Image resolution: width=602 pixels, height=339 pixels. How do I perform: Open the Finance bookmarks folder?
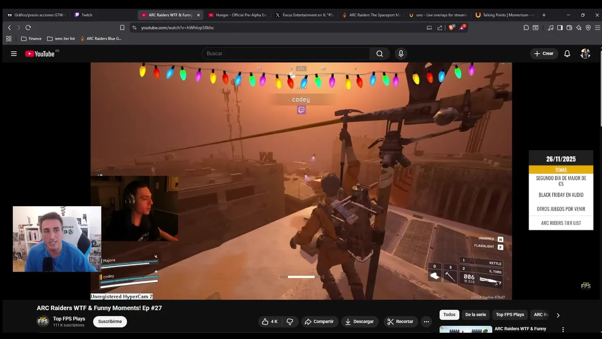pyautogui.click(x=31, y=39)
